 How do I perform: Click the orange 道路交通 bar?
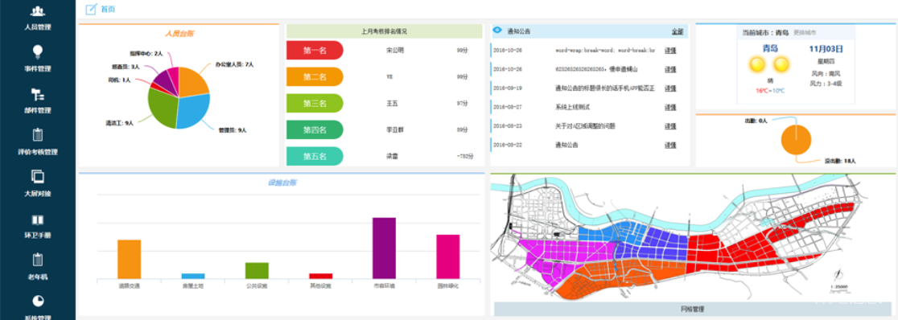(x=129, y=260)
